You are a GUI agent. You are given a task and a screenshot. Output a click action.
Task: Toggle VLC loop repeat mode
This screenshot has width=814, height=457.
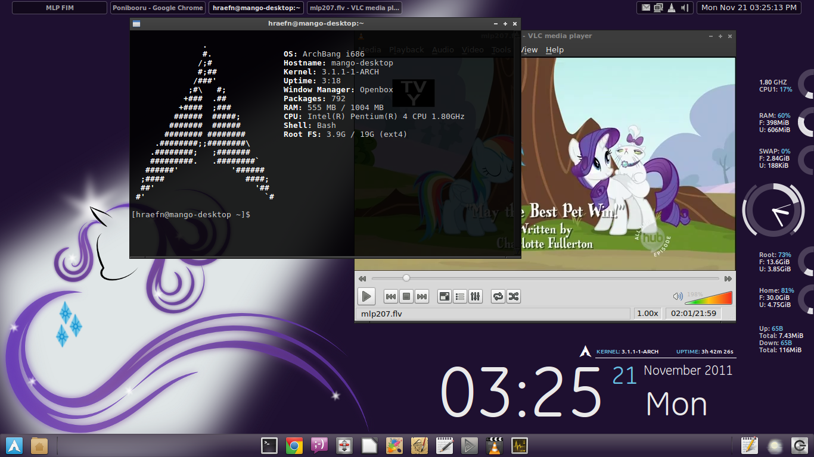498,296
